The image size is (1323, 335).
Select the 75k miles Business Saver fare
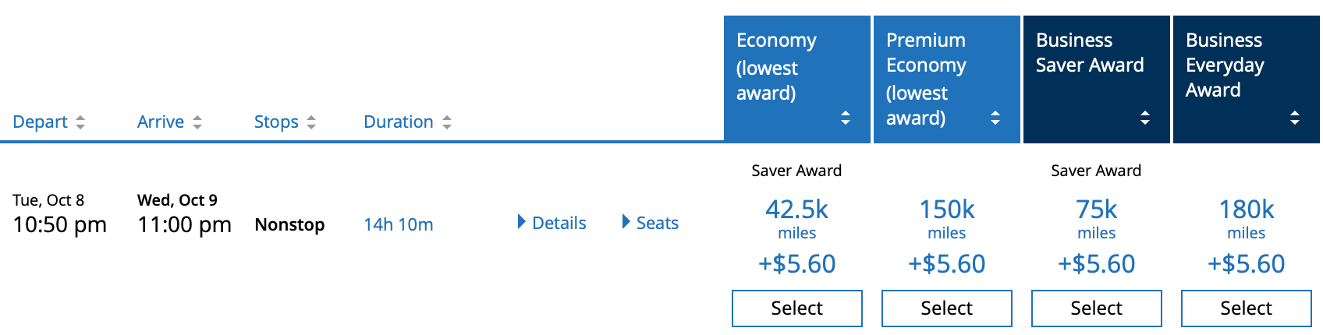coord(1096,309)
